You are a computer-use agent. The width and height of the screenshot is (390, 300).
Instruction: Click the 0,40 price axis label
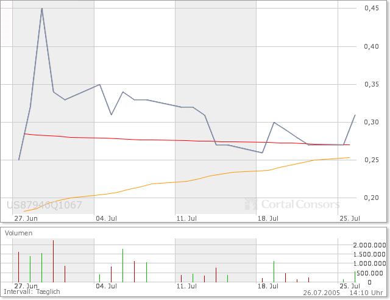372,46
